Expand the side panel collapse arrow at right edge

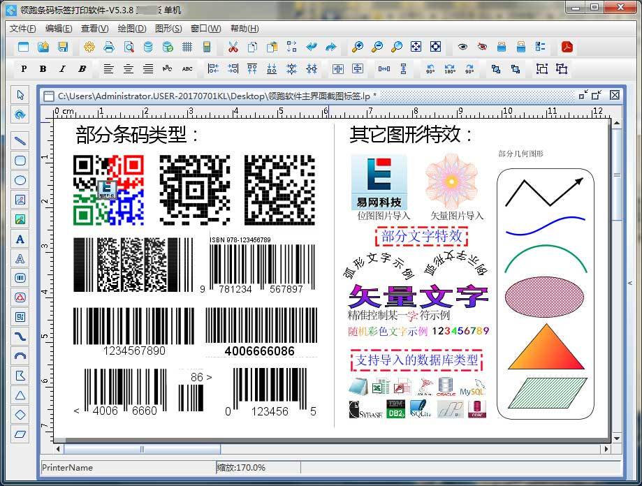point(630,283)
